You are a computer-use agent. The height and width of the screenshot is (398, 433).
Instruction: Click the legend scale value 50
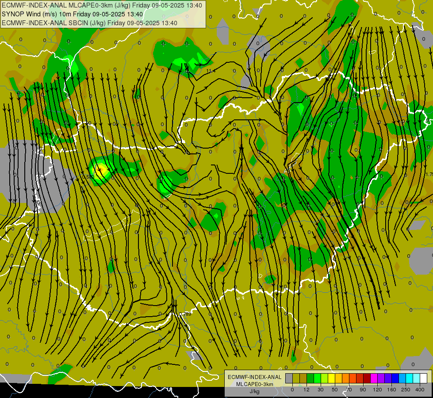coord(335,390)
